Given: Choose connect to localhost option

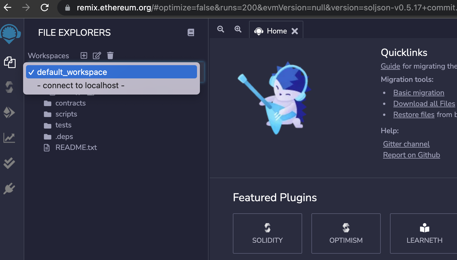Looking at the screenshot, I should (112, 86).
